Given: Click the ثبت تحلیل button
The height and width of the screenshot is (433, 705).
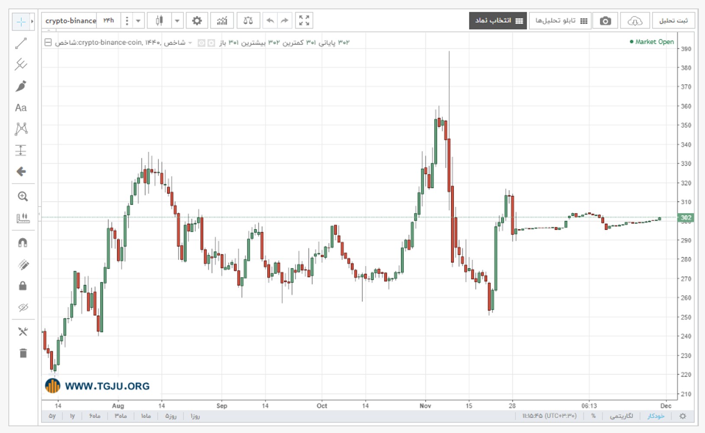Looking at the screenshot, I should (x=673, y=20).
